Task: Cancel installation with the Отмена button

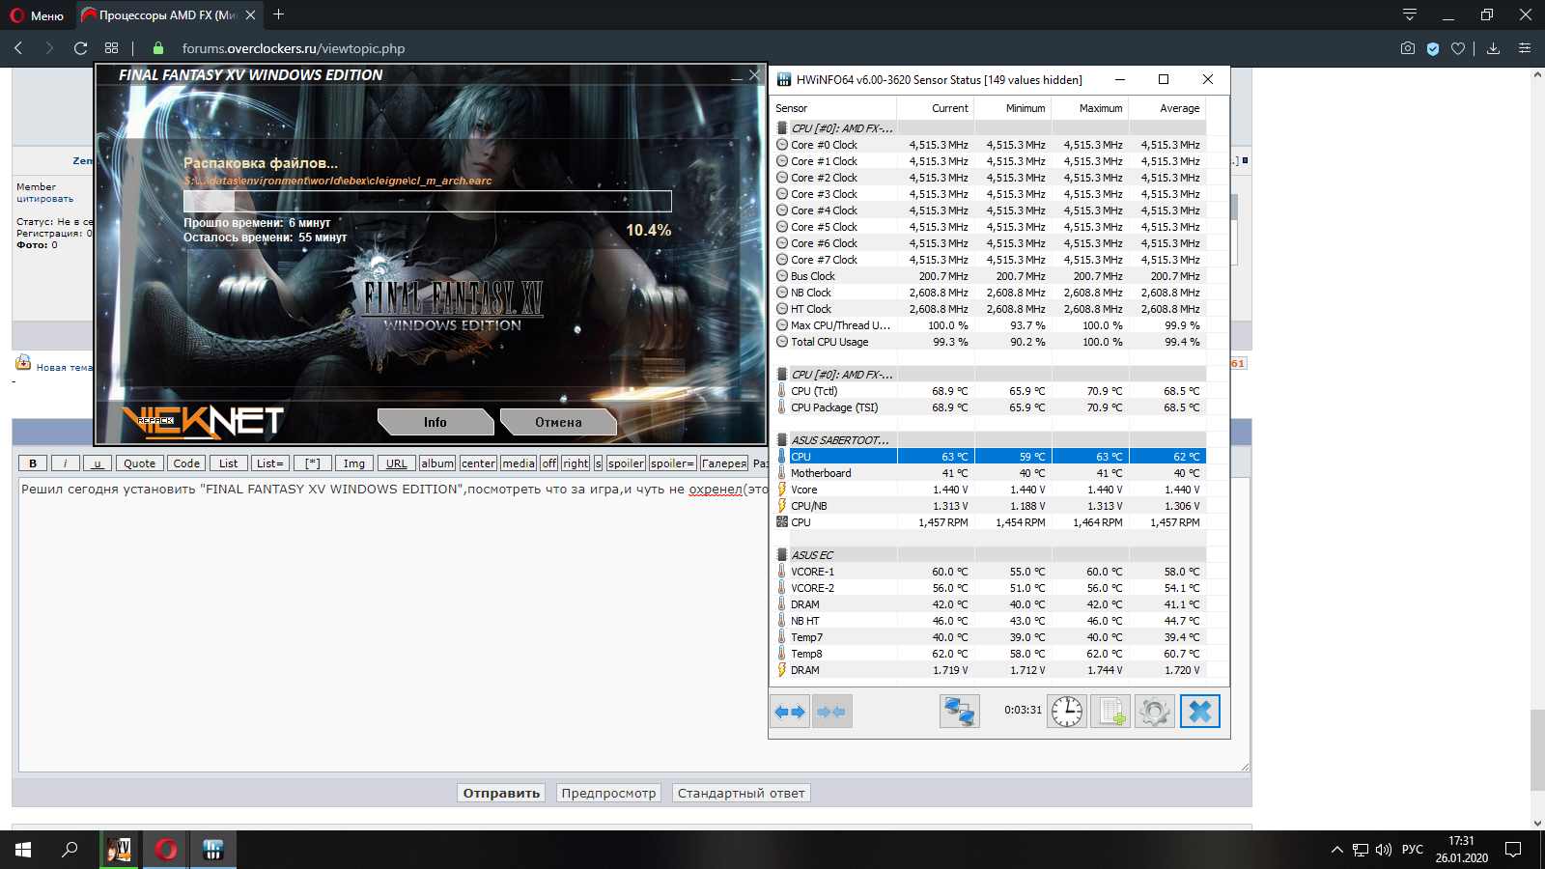Action: pyautogui.click(x=558, y=422)
